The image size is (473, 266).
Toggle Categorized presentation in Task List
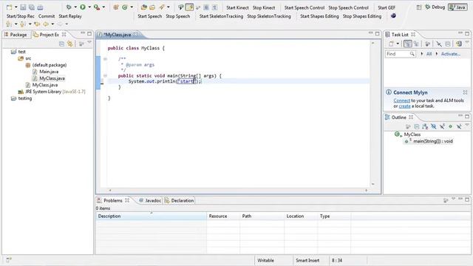407,44
